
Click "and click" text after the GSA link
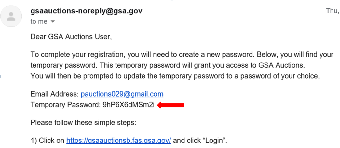pos(187,141)
